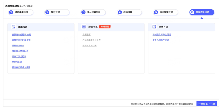
Task: Open 产成品入库单生凭证 link
Action: tap(162, 35)
